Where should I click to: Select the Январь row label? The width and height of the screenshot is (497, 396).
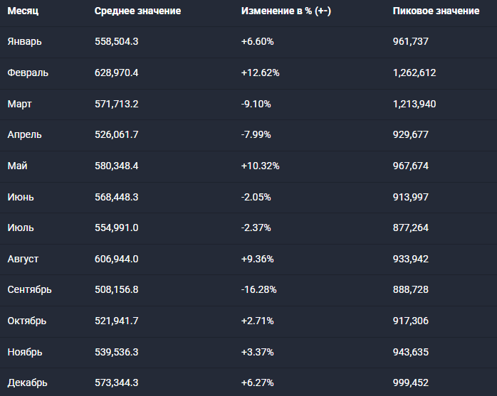[25, 42]
